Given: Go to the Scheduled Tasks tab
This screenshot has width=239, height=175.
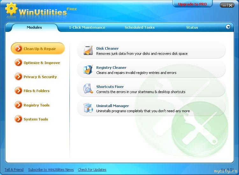Looking at the screenshot, I should pos(140,27).
